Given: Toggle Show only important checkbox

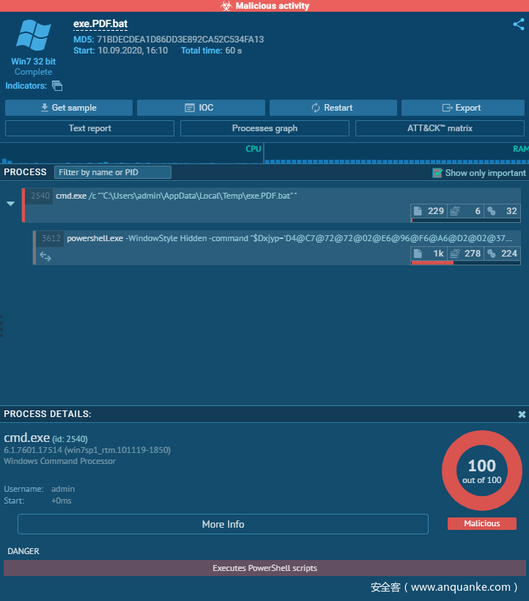Looking at the screenshot, I should (437, 173).
